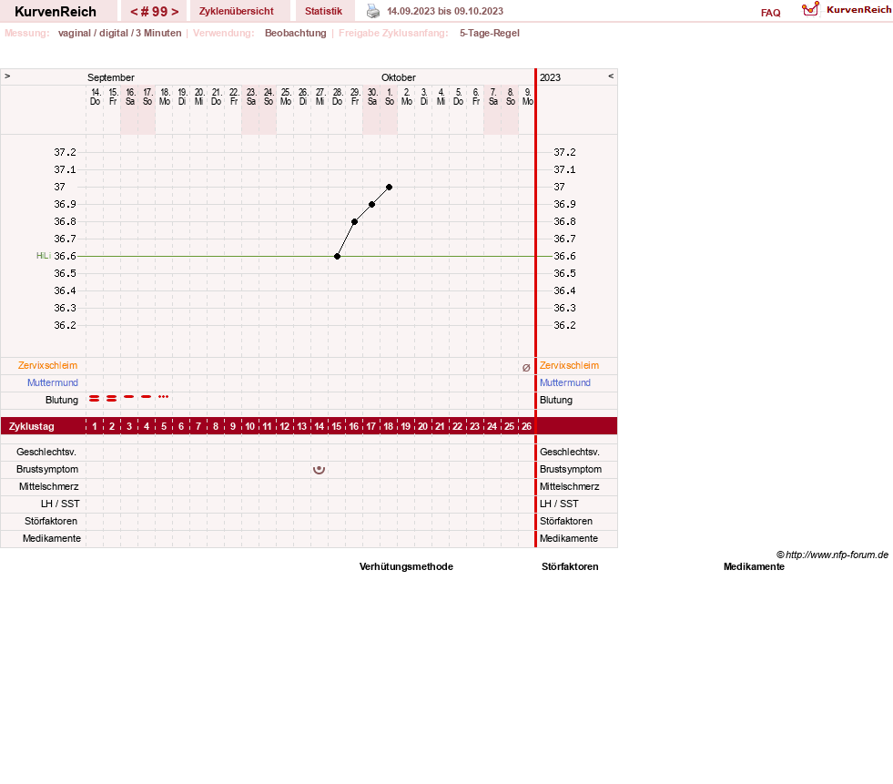This screenshot has width=893, height=784.
Task: Click the bold Störfaktoren heading below chart
Action: (x=570, y=566)
